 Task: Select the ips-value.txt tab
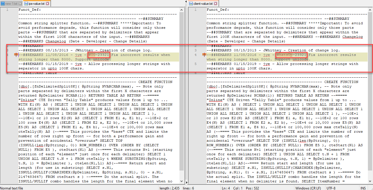click(37, 3)
